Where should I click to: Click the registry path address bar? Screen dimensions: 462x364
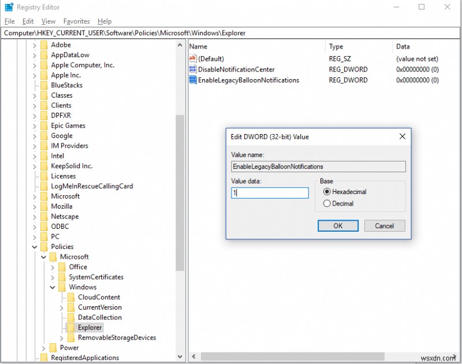(x=230, y=33)
